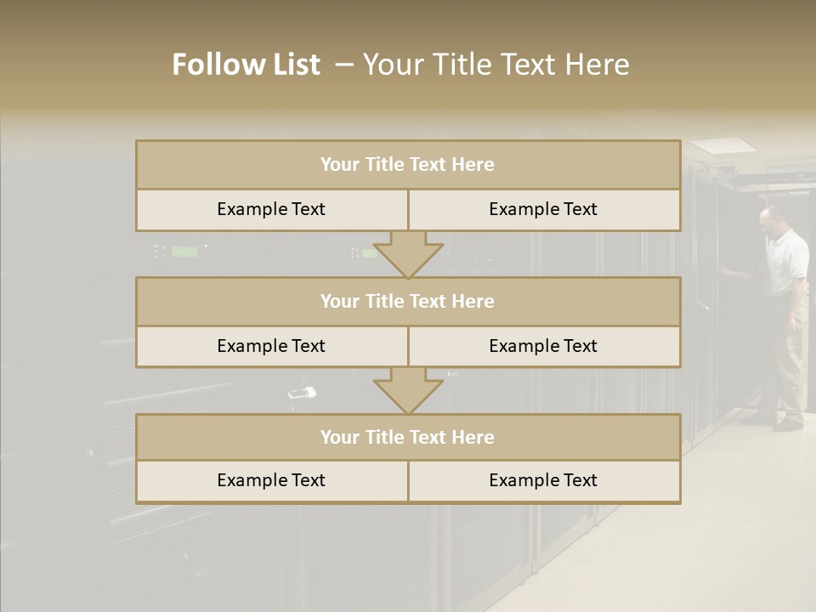Click the left green server display in the photo

click(x=184, y=252)
